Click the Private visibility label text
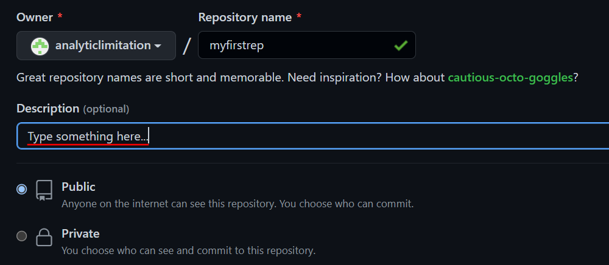Viewport: 609px width, 265px height. pyautogui.click(x=80, y=233)
